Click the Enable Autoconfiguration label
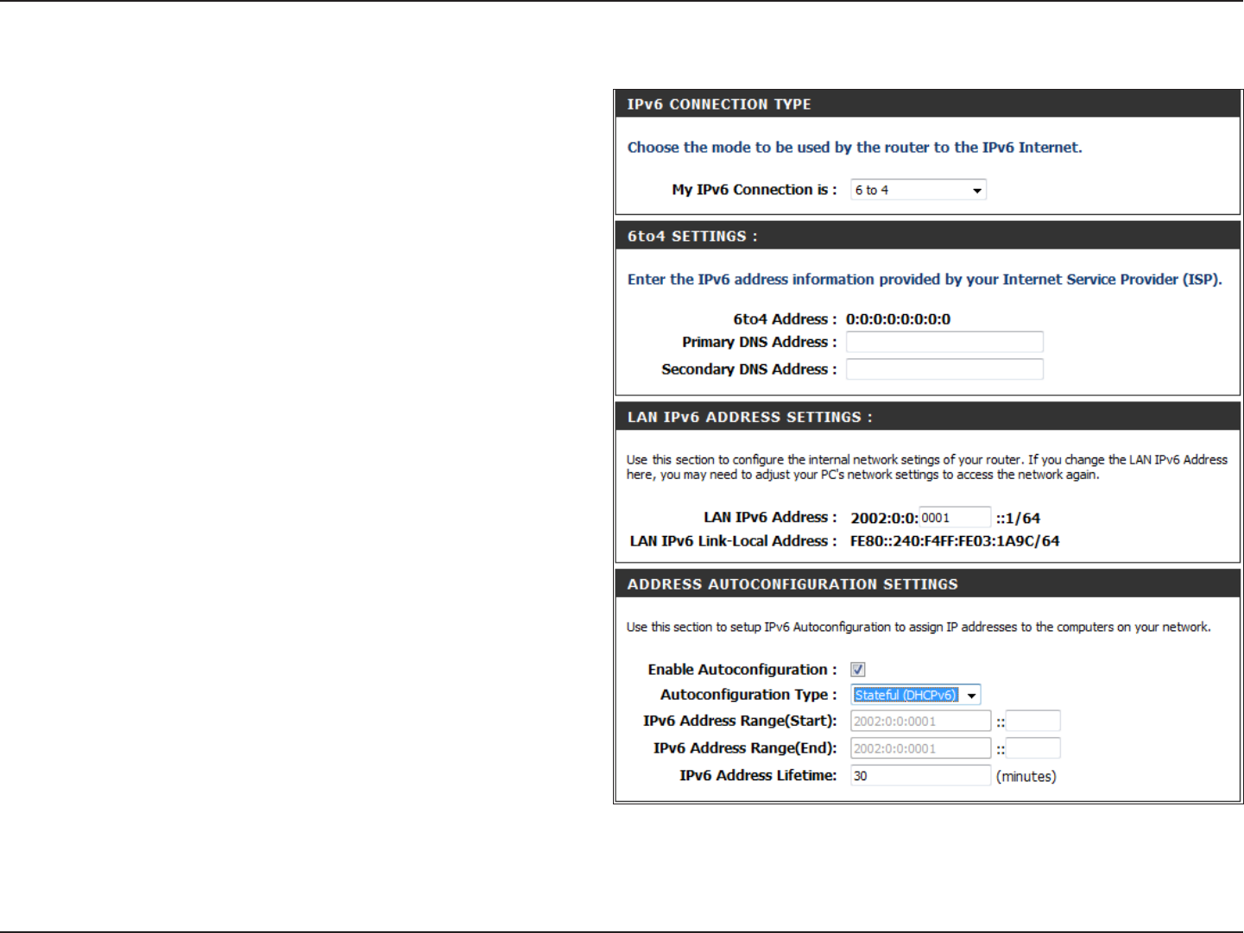 (742, 670)
